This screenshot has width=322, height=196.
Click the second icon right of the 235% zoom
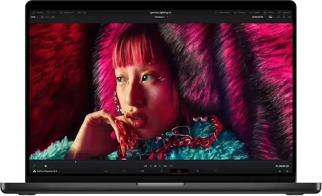pyautogui.click(x=47, y=17)
